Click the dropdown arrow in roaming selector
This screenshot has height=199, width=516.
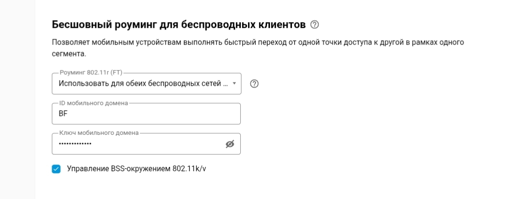point(234,84)
